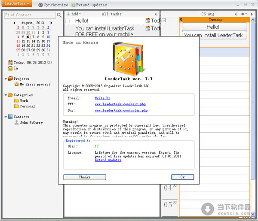Click the calendar scrollbar up arrow
258x221 pixels.
[253, 20]
